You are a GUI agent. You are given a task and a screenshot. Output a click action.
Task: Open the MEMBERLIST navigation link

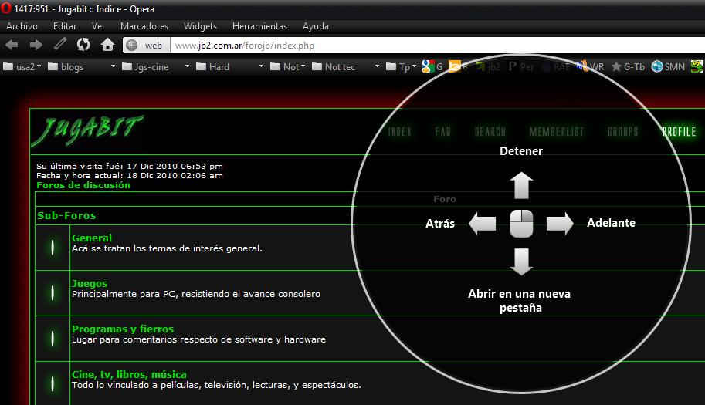tap(557, 132)
